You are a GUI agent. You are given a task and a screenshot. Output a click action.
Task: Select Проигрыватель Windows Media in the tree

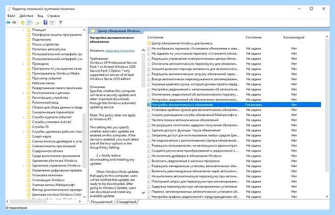56,73
